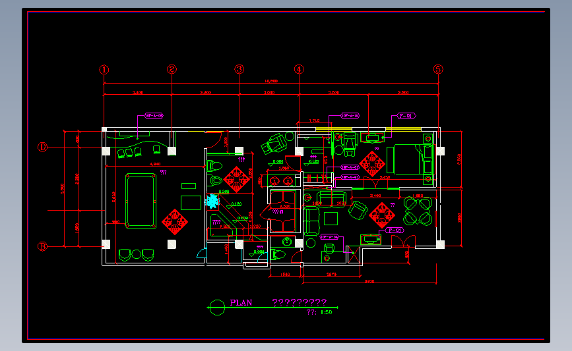The width and height of the screenshot is (572, 351).
Task: Select the red diamond symbol beside the pool table
Action: (175, 222)
